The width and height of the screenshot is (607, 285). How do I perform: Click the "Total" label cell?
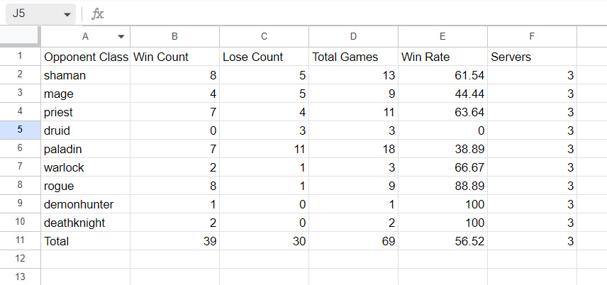coord(85,241)
